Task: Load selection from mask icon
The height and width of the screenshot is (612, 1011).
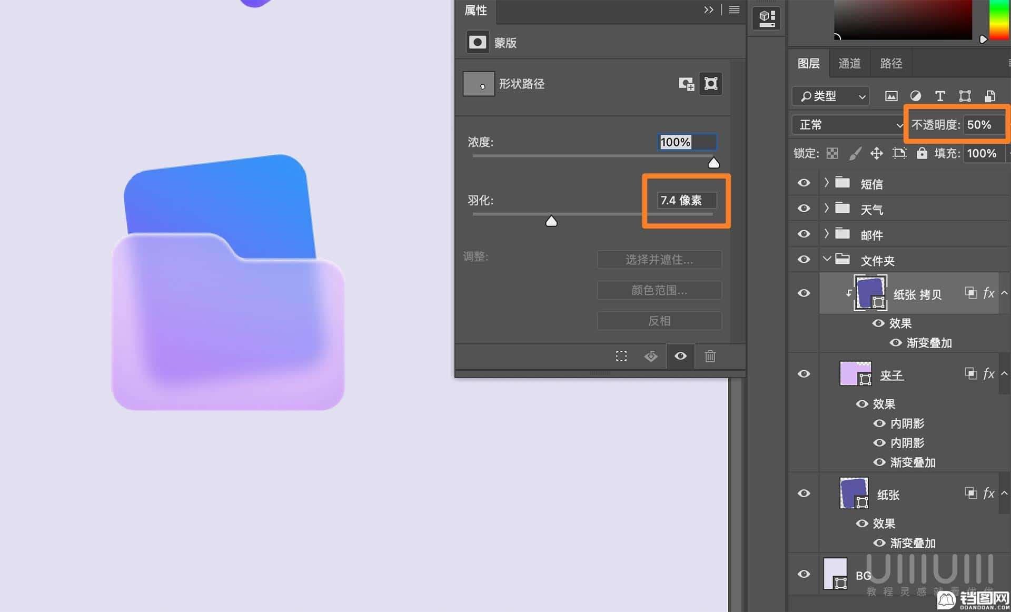Action: (621, 357)
